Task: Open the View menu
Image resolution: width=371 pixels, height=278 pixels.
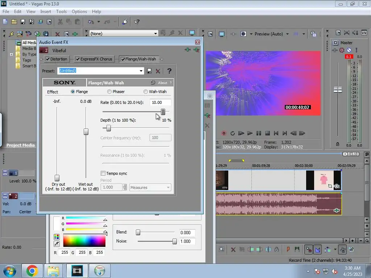Action: pyautogui.click(x=31, y=11)
